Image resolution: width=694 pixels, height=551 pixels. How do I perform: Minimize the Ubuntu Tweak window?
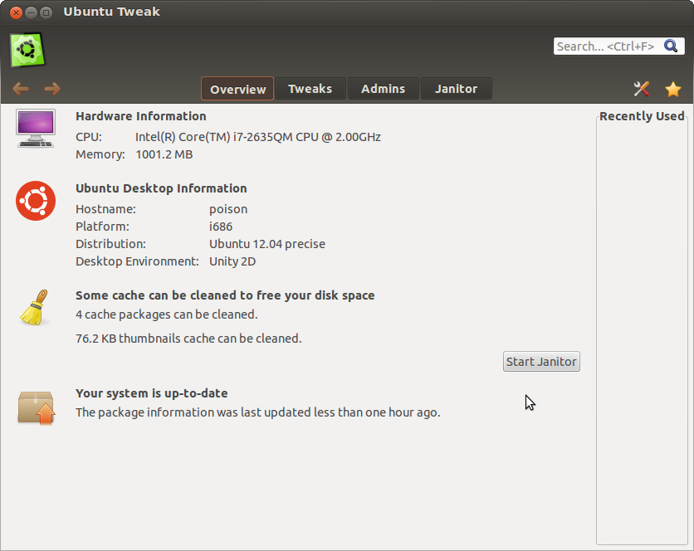click(x=31, y=12)
